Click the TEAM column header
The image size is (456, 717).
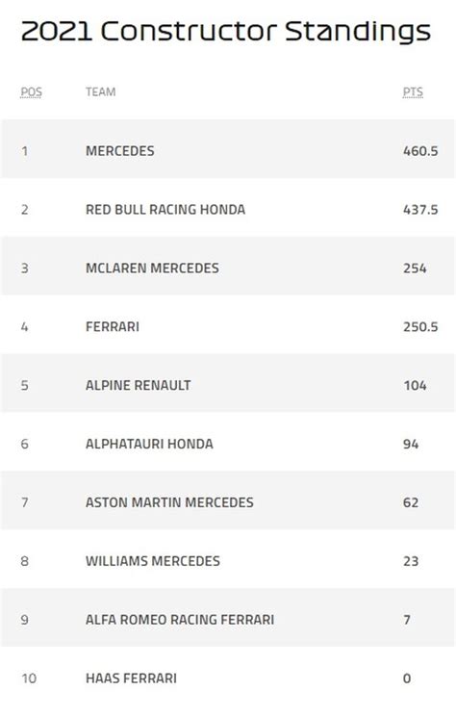pyautogui.click(x=100, y=92)
